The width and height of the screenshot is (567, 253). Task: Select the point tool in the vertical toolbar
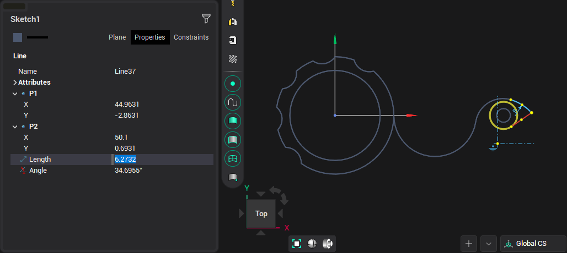click(233, 84)
